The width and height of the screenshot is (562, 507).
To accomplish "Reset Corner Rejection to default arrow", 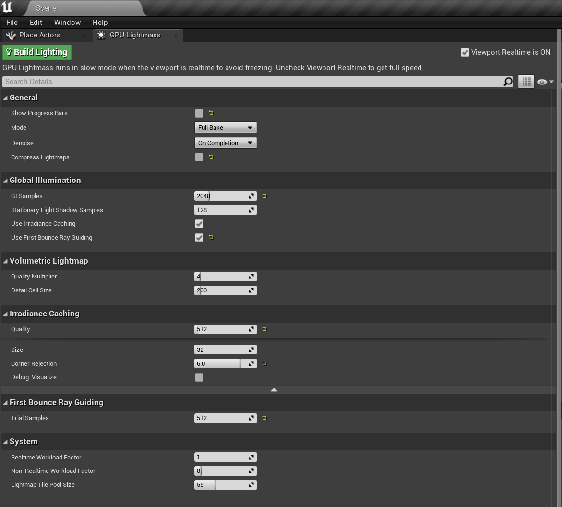I will pyautogui.click(x=264, y=363).
